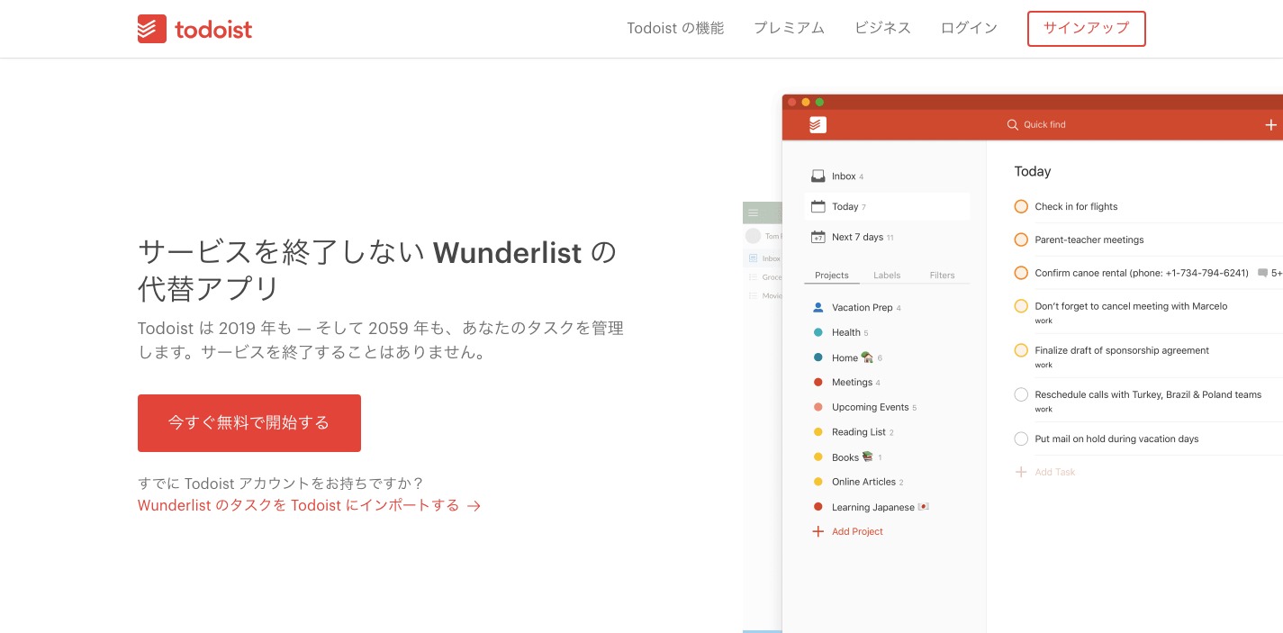The height and width of the screenshot is (633, 1283).
Task: Click the Home project house emoji
Action: (x=867, y=357)
